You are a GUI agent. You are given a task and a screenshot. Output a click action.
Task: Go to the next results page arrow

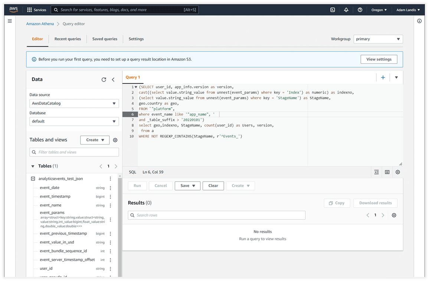pyautogui.click(x=383, y=215)
